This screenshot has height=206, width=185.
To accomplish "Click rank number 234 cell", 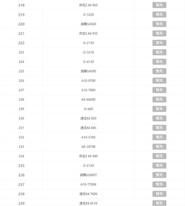I will pos(21,156).
